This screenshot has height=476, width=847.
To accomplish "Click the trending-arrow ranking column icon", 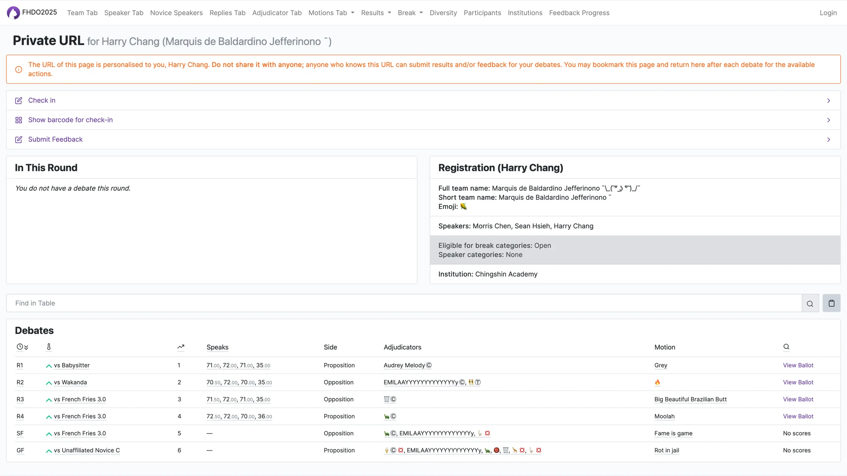I will coord(181,347).
